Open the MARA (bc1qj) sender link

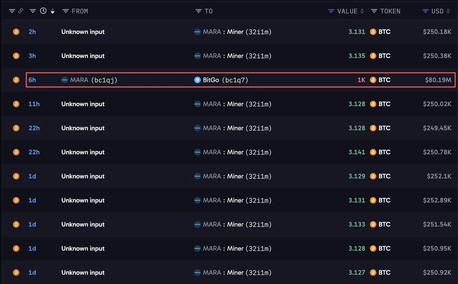(94, 80)
